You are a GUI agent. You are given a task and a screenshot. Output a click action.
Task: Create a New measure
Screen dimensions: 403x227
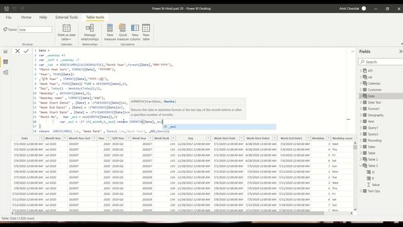point(110,32)
